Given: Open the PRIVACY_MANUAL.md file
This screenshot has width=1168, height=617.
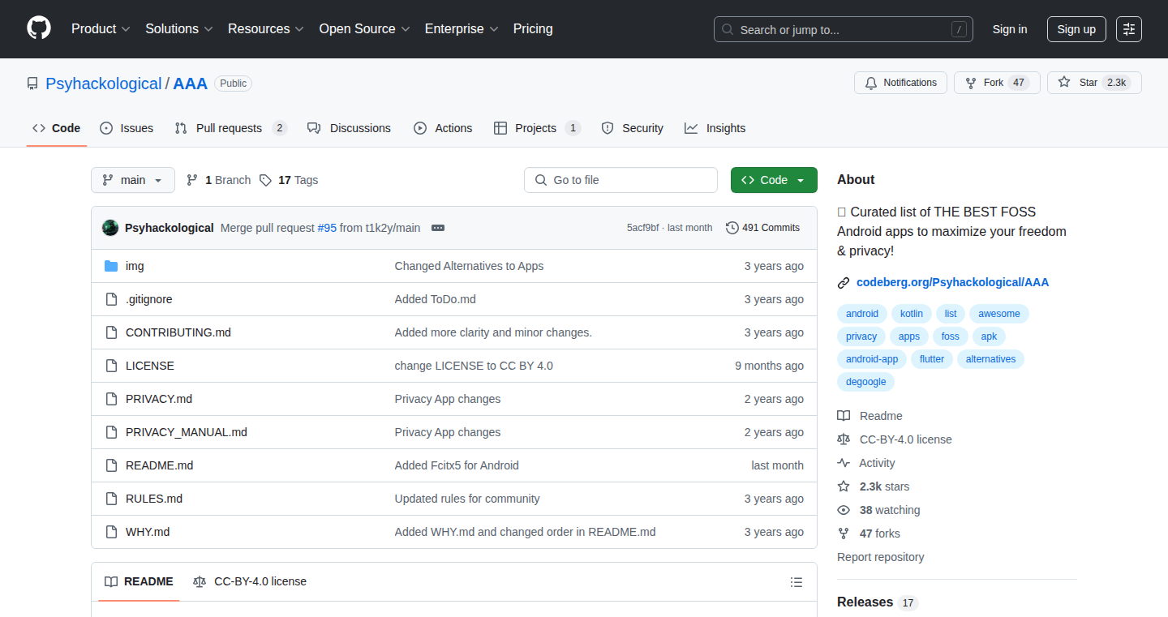Looking at the screenshot, I should click(x=187, y=432).
